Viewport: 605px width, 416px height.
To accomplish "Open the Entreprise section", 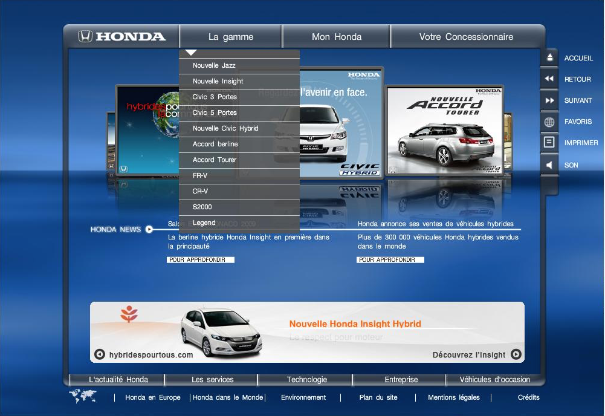I will 401,379.
